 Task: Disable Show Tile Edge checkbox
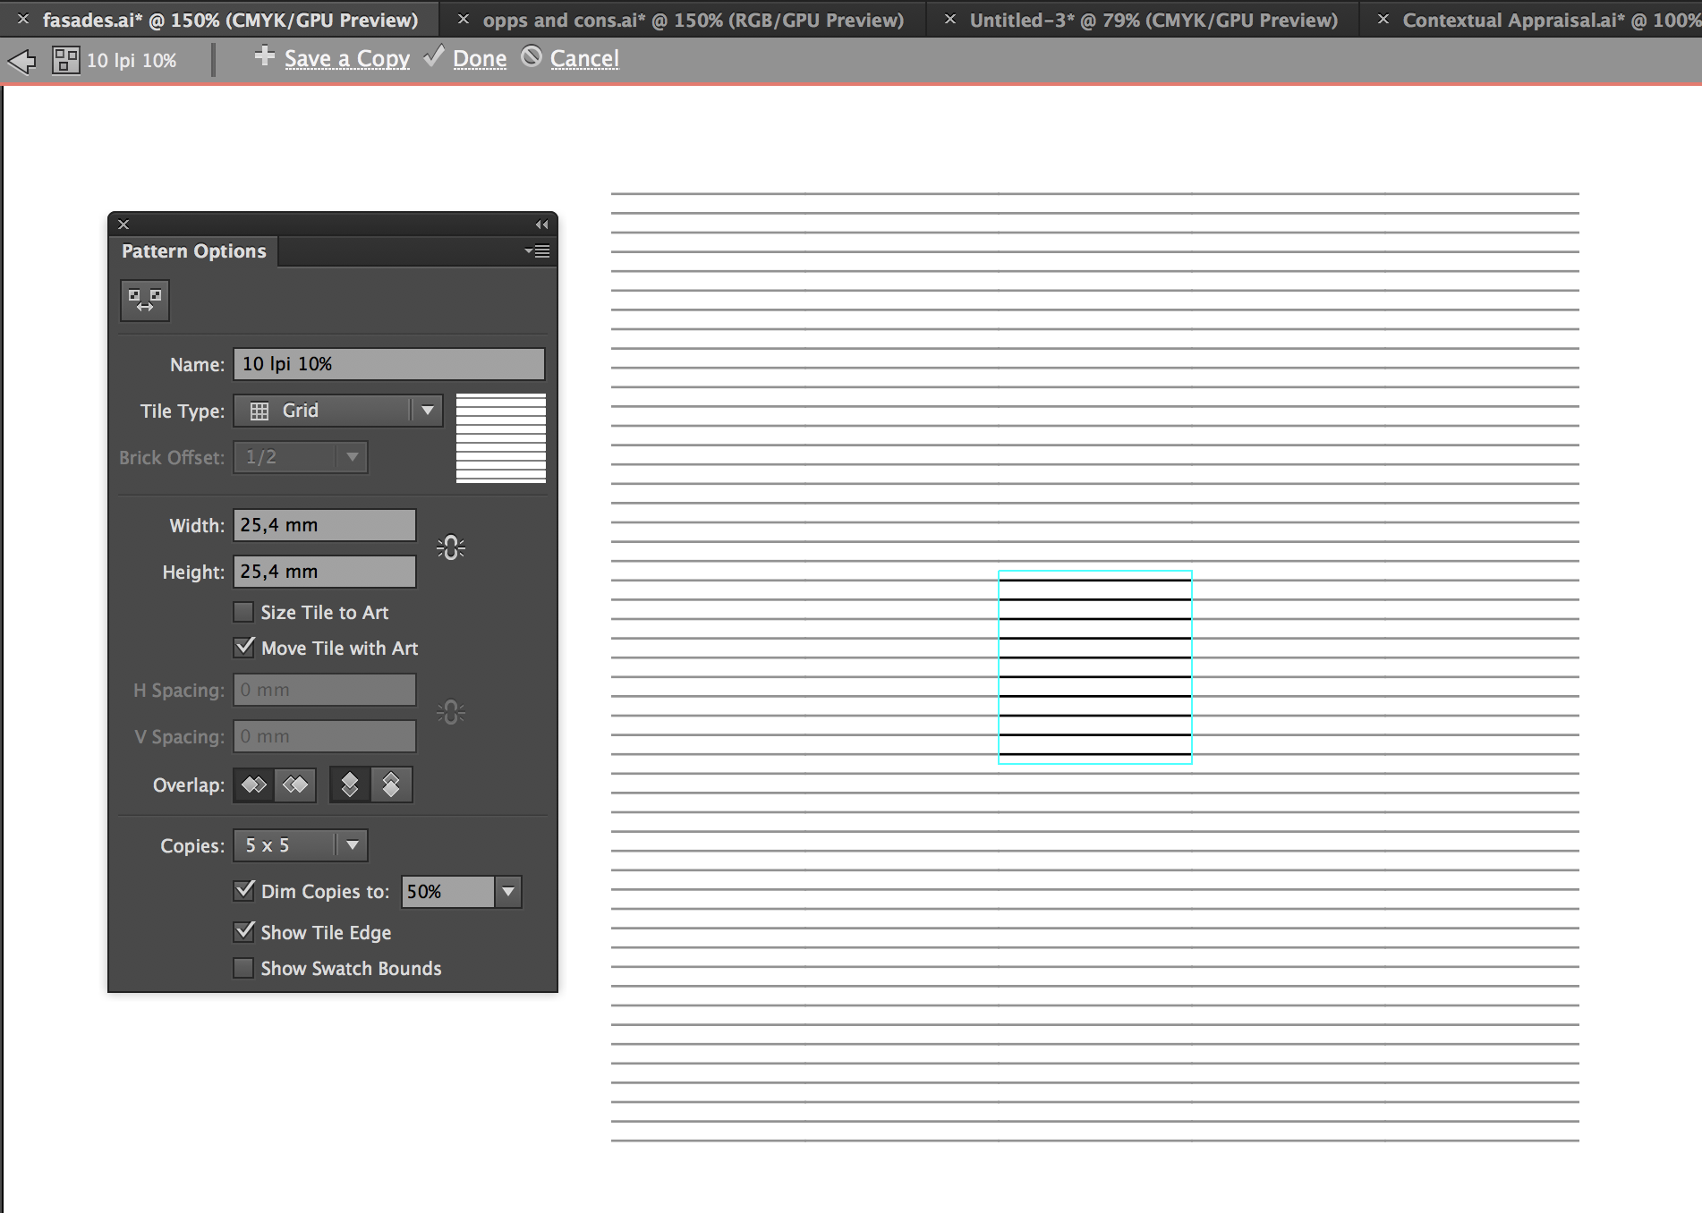point(243,931)
